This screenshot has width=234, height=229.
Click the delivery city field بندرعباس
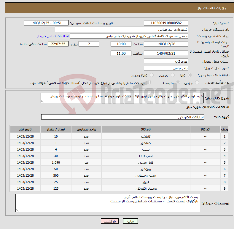click(x=166, y=68)
